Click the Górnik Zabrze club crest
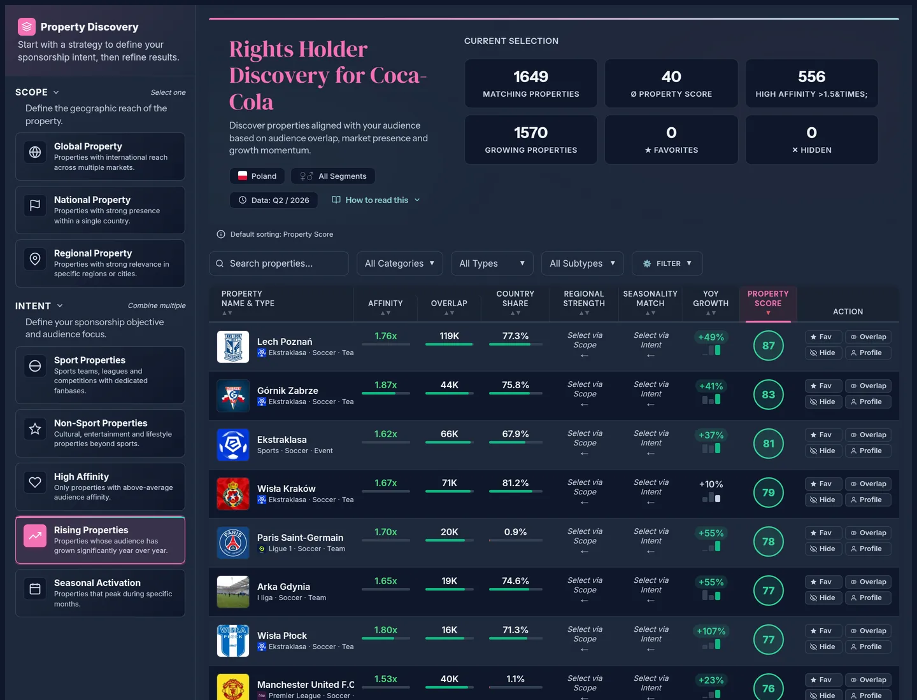 233,396
